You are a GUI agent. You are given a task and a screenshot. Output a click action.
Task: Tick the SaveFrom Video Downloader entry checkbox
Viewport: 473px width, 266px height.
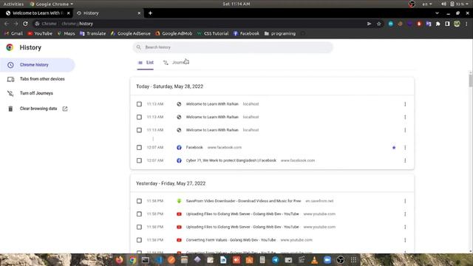click(139, 201)
